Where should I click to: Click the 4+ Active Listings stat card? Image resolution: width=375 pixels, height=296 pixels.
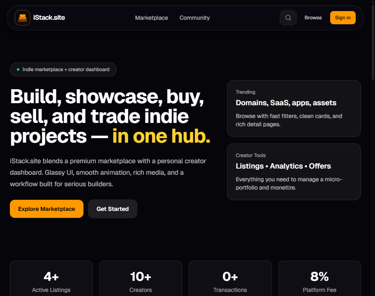coord(51,279)
